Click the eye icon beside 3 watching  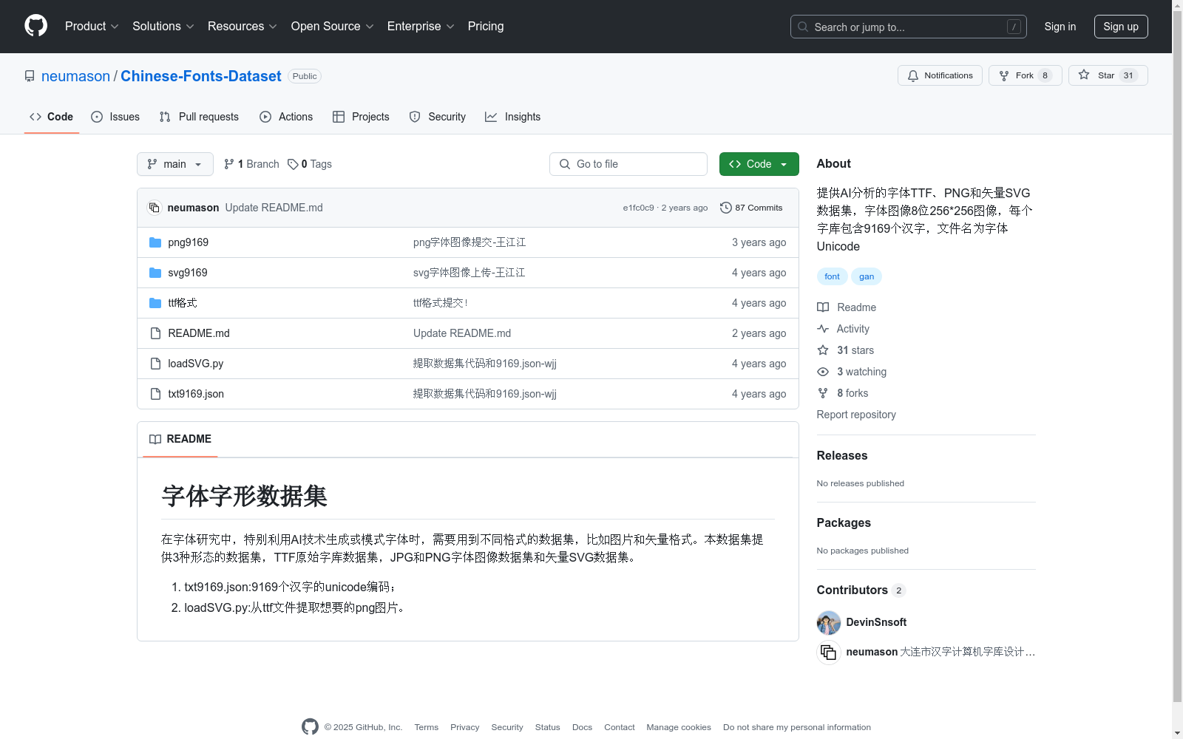click(x=823, y=372)
